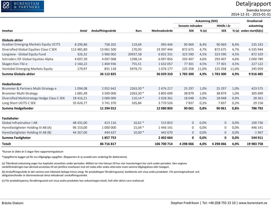Click Summa Hedgefonder label
Screen dimensions: 271x205
coord(18,108)
